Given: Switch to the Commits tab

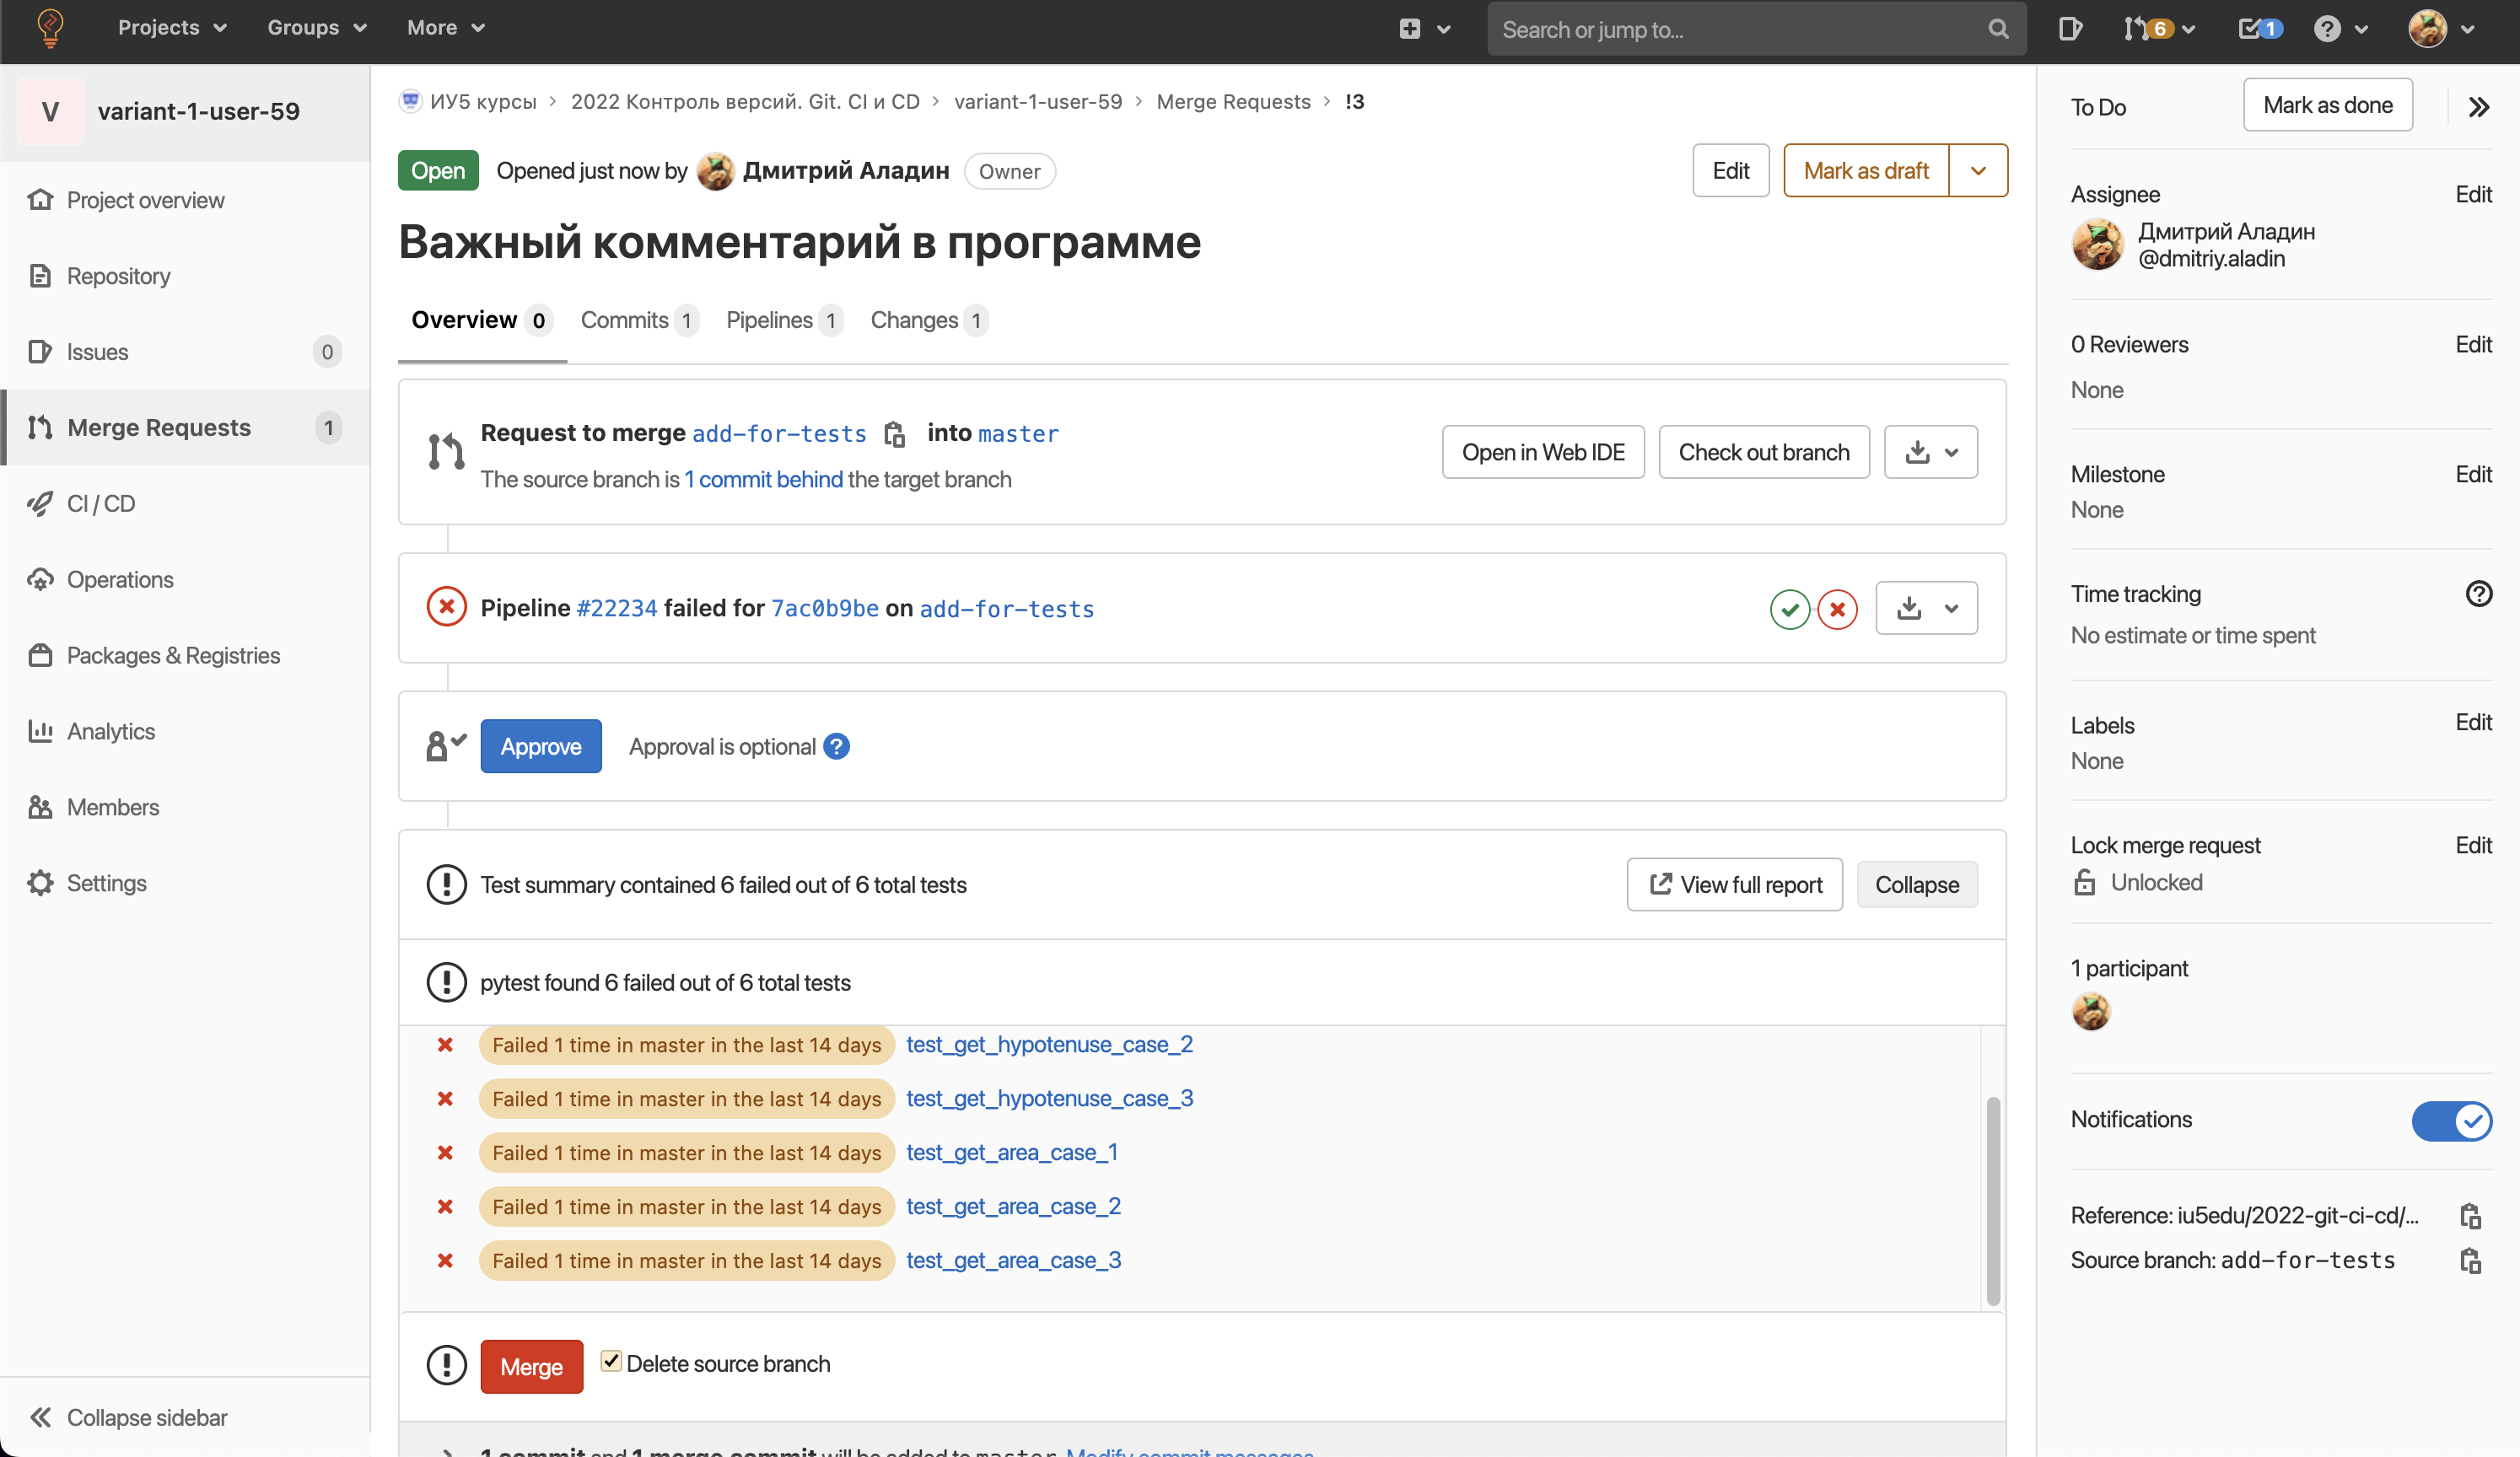Looking at the screenshot, I should [x=623, y=320].
